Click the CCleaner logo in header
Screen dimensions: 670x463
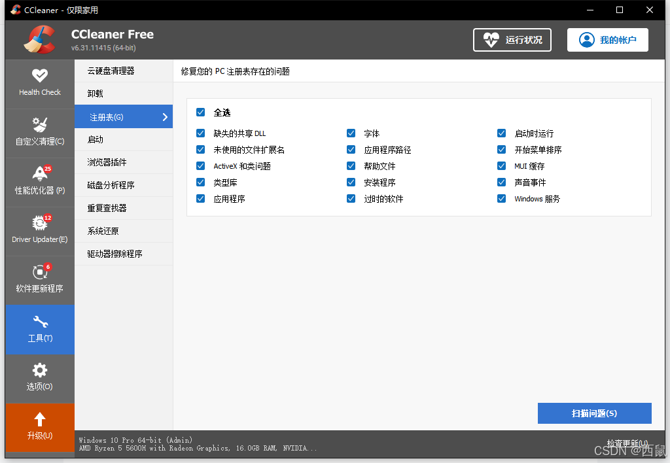(40, 40)
